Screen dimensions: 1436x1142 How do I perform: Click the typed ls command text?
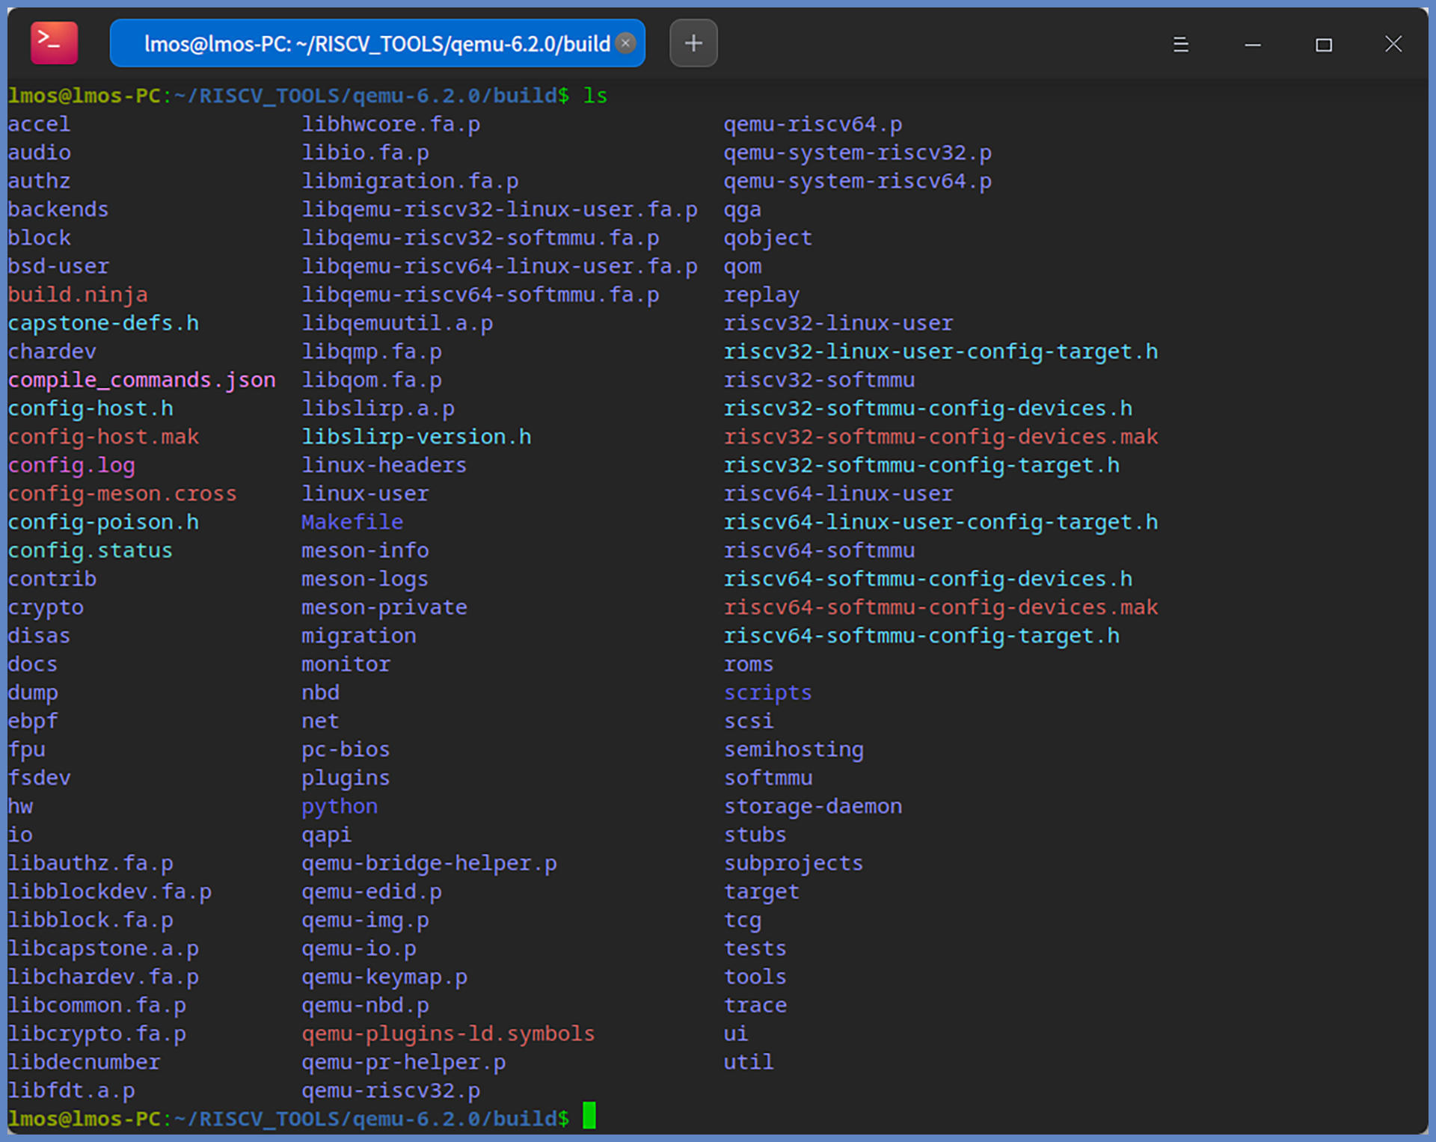[595, 96]
